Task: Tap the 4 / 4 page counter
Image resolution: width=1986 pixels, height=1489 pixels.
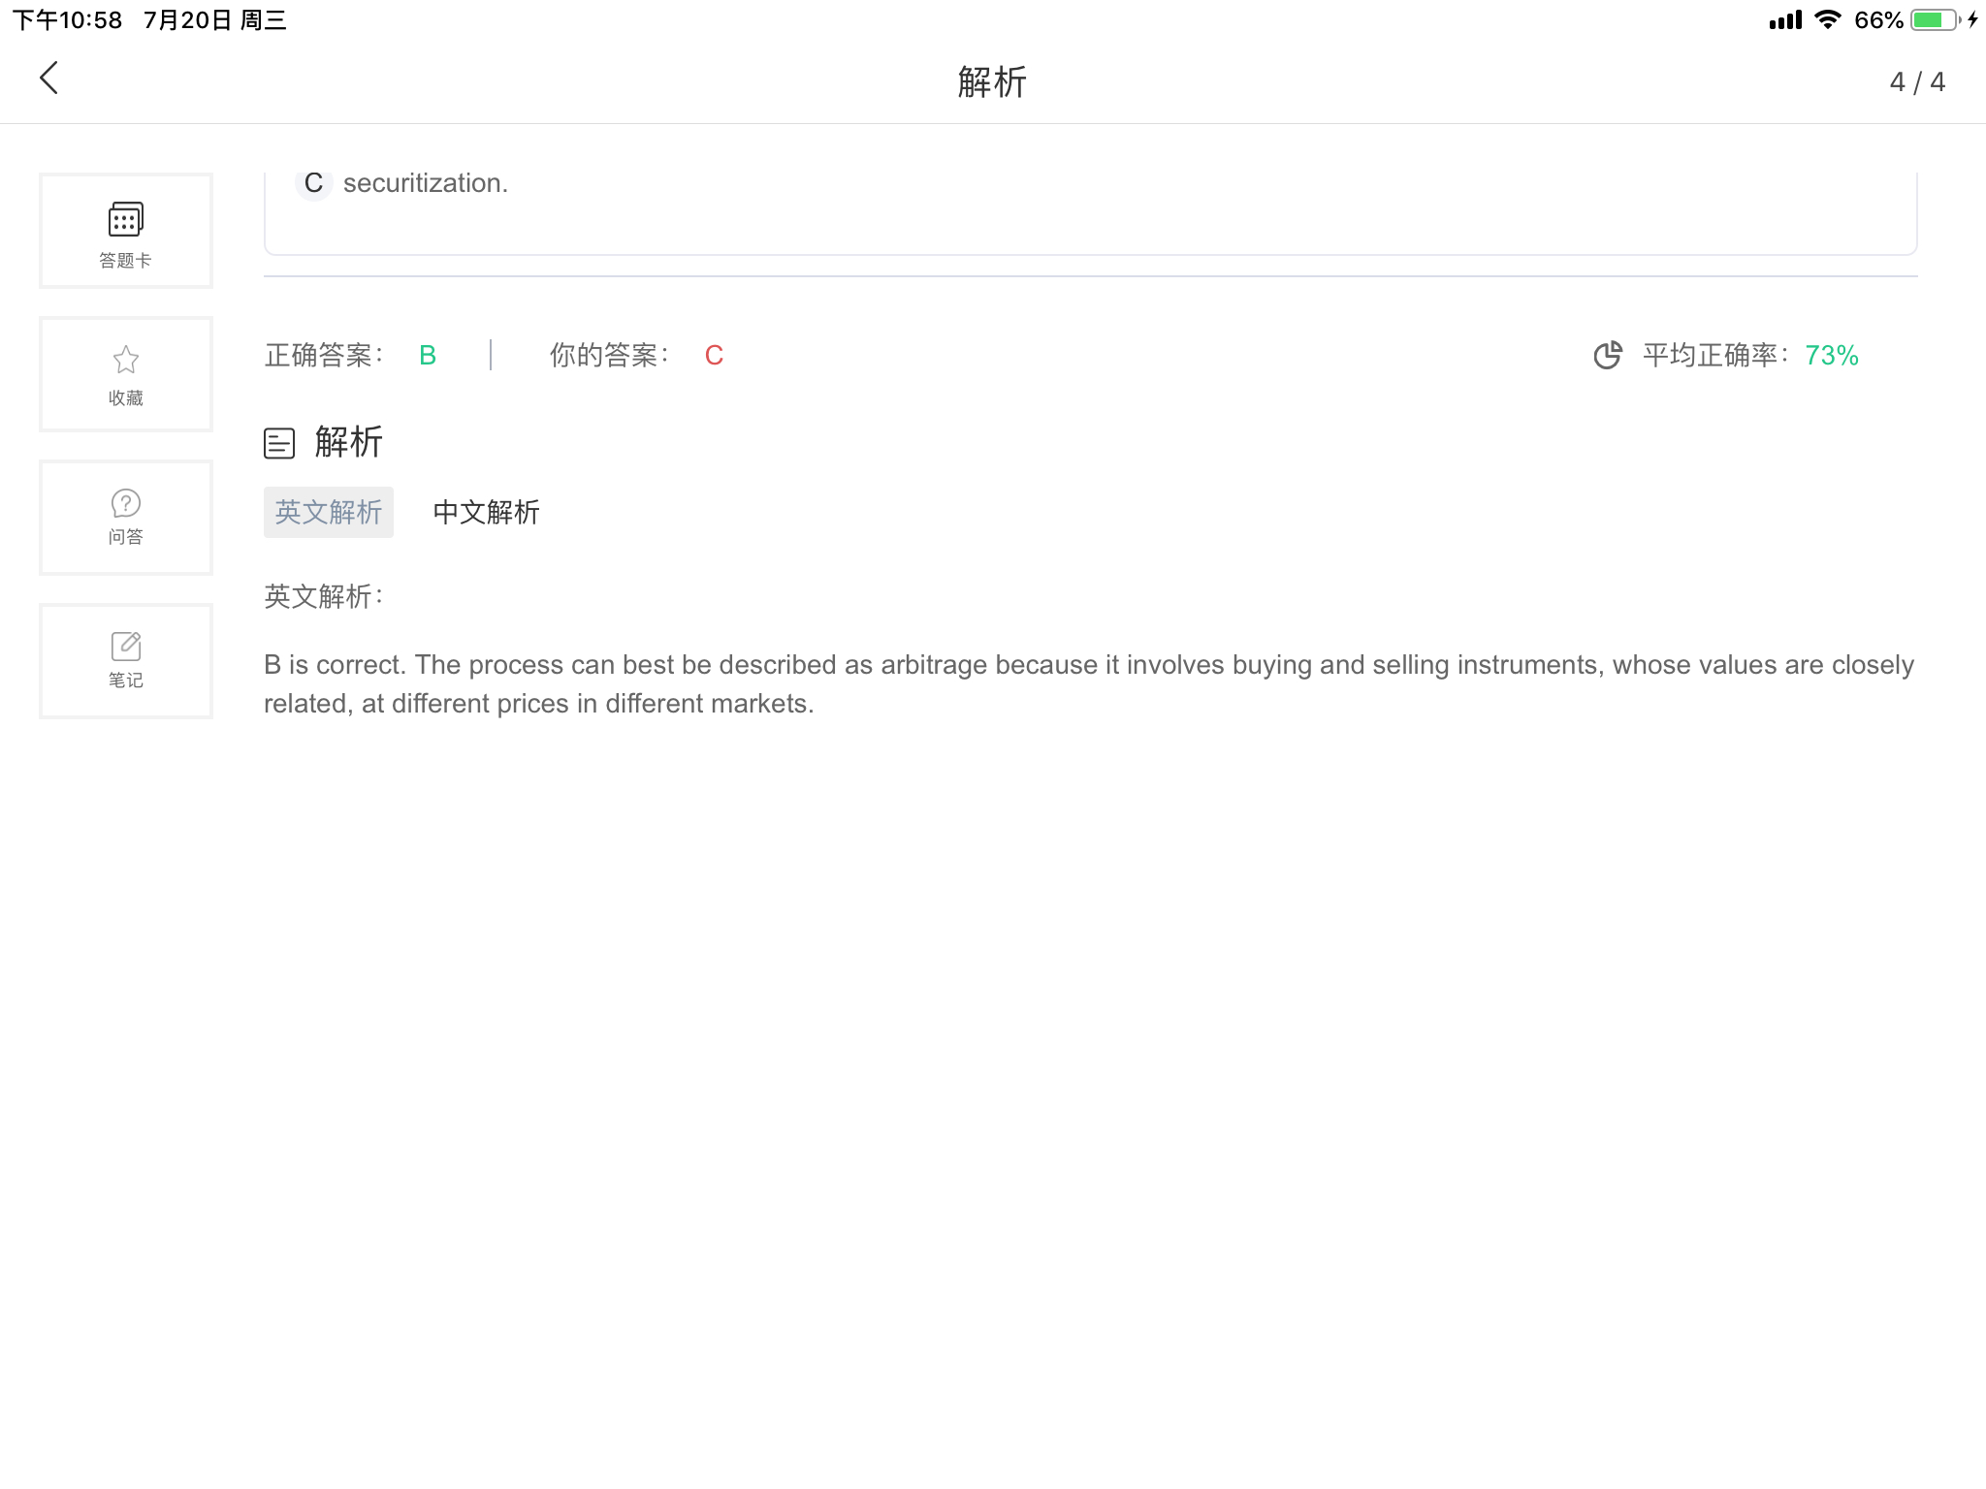Action: 1916,82
